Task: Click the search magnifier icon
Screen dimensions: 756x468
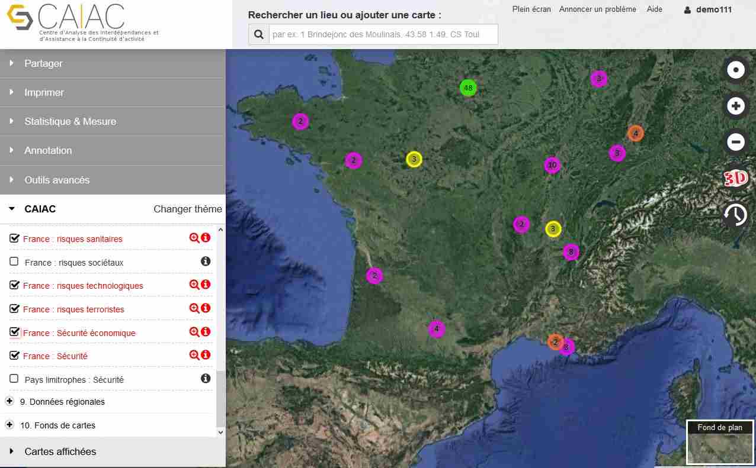Action: [x=259, y=35]
